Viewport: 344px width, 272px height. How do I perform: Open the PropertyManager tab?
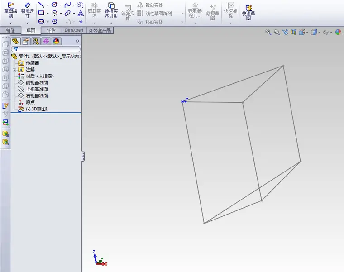(25, 41)
